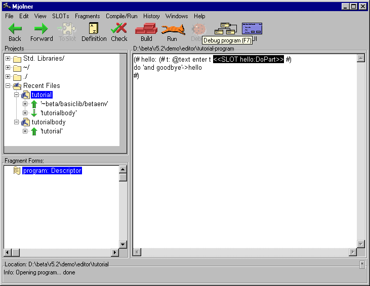Viewport: 370px width, 286px height.
Task: Expand the '~beta/basiclib/betaenv' node
Action: click(x=25, y=104)
